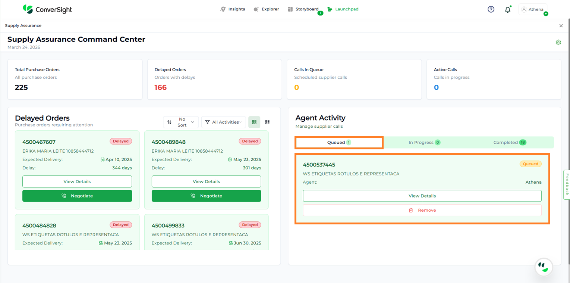Open the chat assistant bubble icon
Viewport: 570px width, 283px height.
tap(544, 267)
